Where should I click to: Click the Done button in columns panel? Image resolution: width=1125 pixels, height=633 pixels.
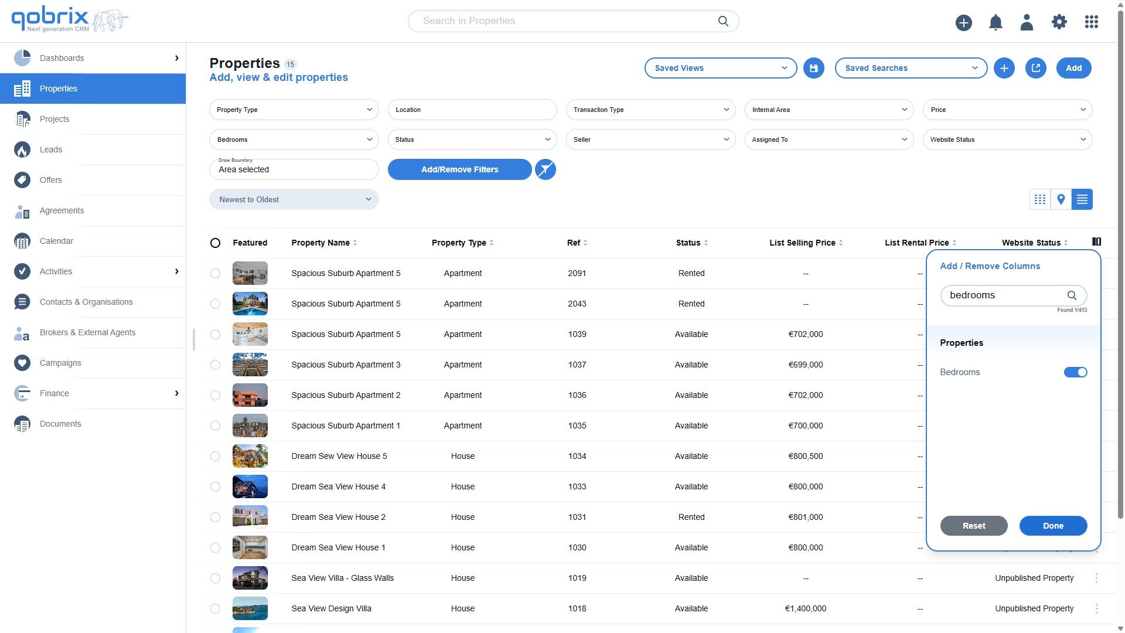point(1053,526)
